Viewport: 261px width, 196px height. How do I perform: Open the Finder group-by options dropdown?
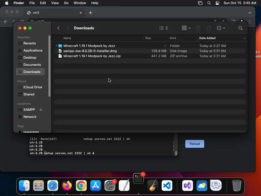(x=186, y=28)
